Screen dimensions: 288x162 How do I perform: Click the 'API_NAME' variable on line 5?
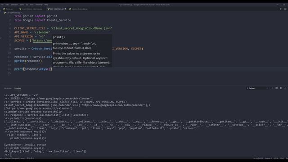21,32
